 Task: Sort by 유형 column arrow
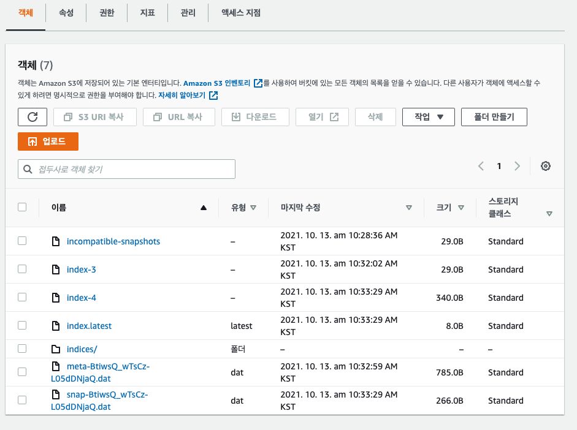coord(253,208)
